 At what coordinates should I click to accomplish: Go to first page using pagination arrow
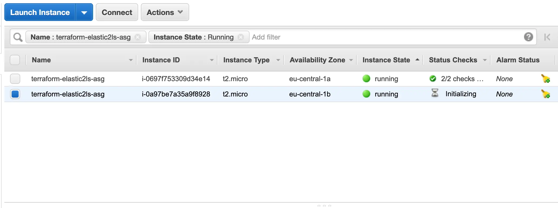click(x=547, y=37)
